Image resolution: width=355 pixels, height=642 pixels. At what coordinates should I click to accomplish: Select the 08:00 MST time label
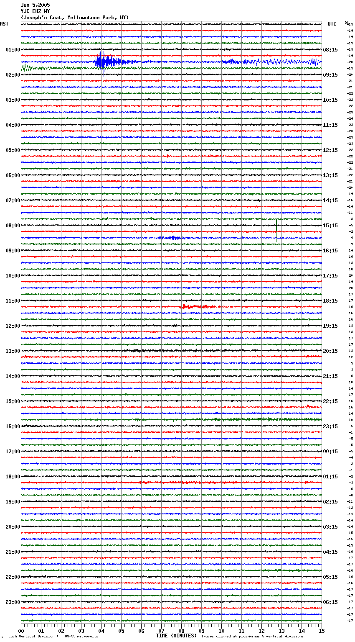13,226
